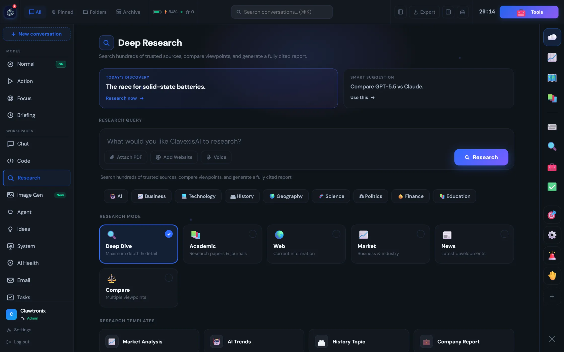
Task: Select the Academic research mode
Action: coord(222,244)
